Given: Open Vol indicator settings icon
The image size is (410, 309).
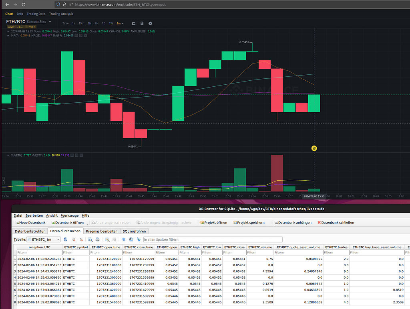Looking at the screenshot, I should click(76, 155).
